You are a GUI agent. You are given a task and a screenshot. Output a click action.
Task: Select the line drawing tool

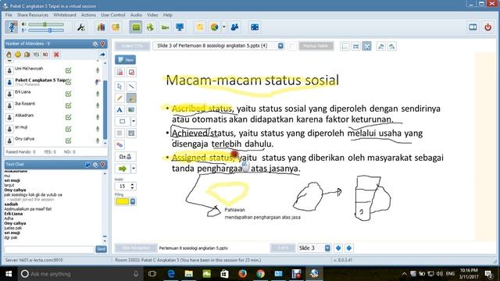click(131, 87)
